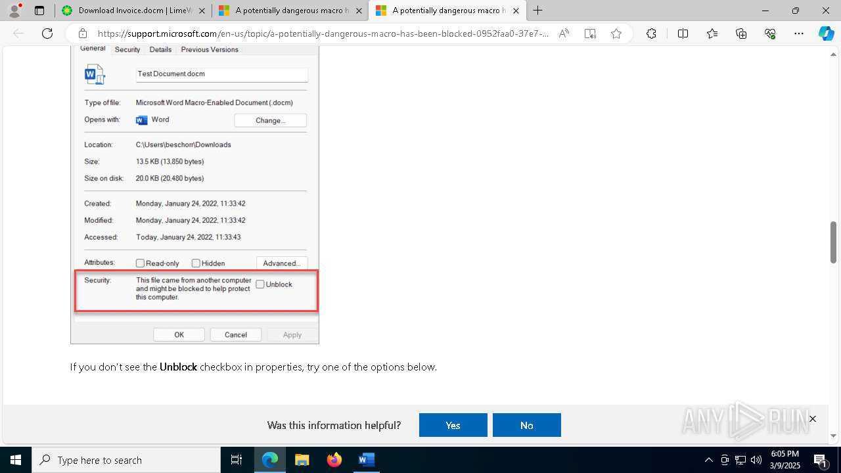Open the Collections panel
Image resolution: width=841 pixels, height=473 pixels.
coord(741,34)
